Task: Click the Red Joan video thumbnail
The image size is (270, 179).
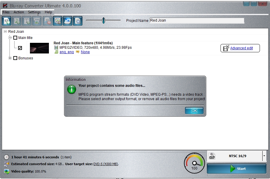Action: pos(39,48)
